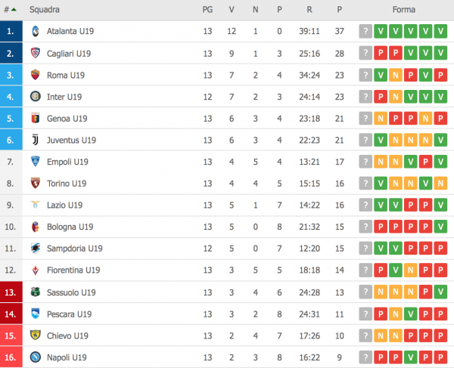Select the Sampdoria U19 crest icon
Viewport: 454px width, 368px height.
tap(35, 249)
